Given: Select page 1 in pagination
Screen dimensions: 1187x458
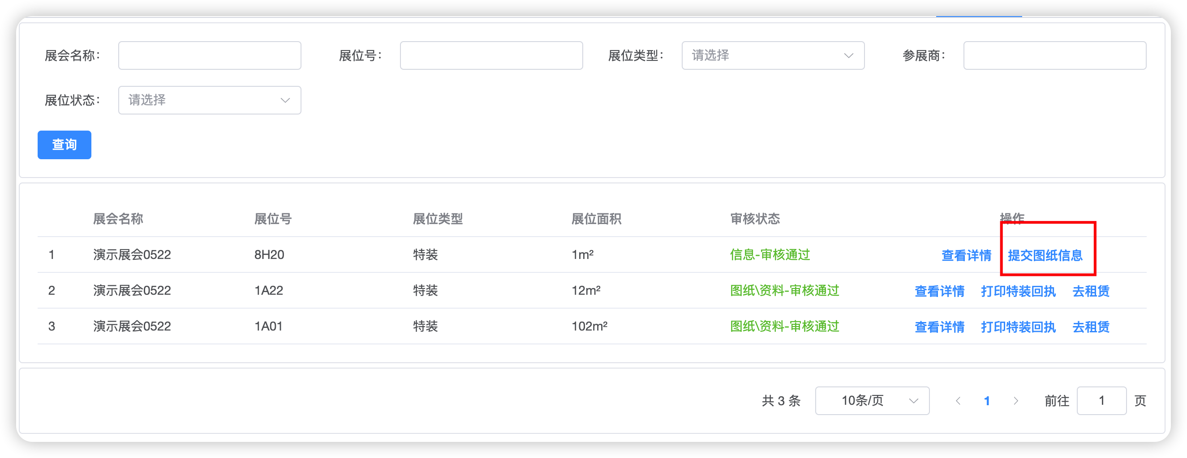Looking at the screenshot, I should coord(987,401).
